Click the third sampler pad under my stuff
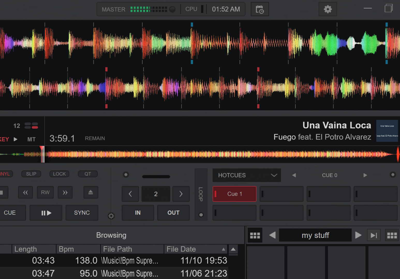Viewport: 400px width, 279px height. (x=346, y=262)
